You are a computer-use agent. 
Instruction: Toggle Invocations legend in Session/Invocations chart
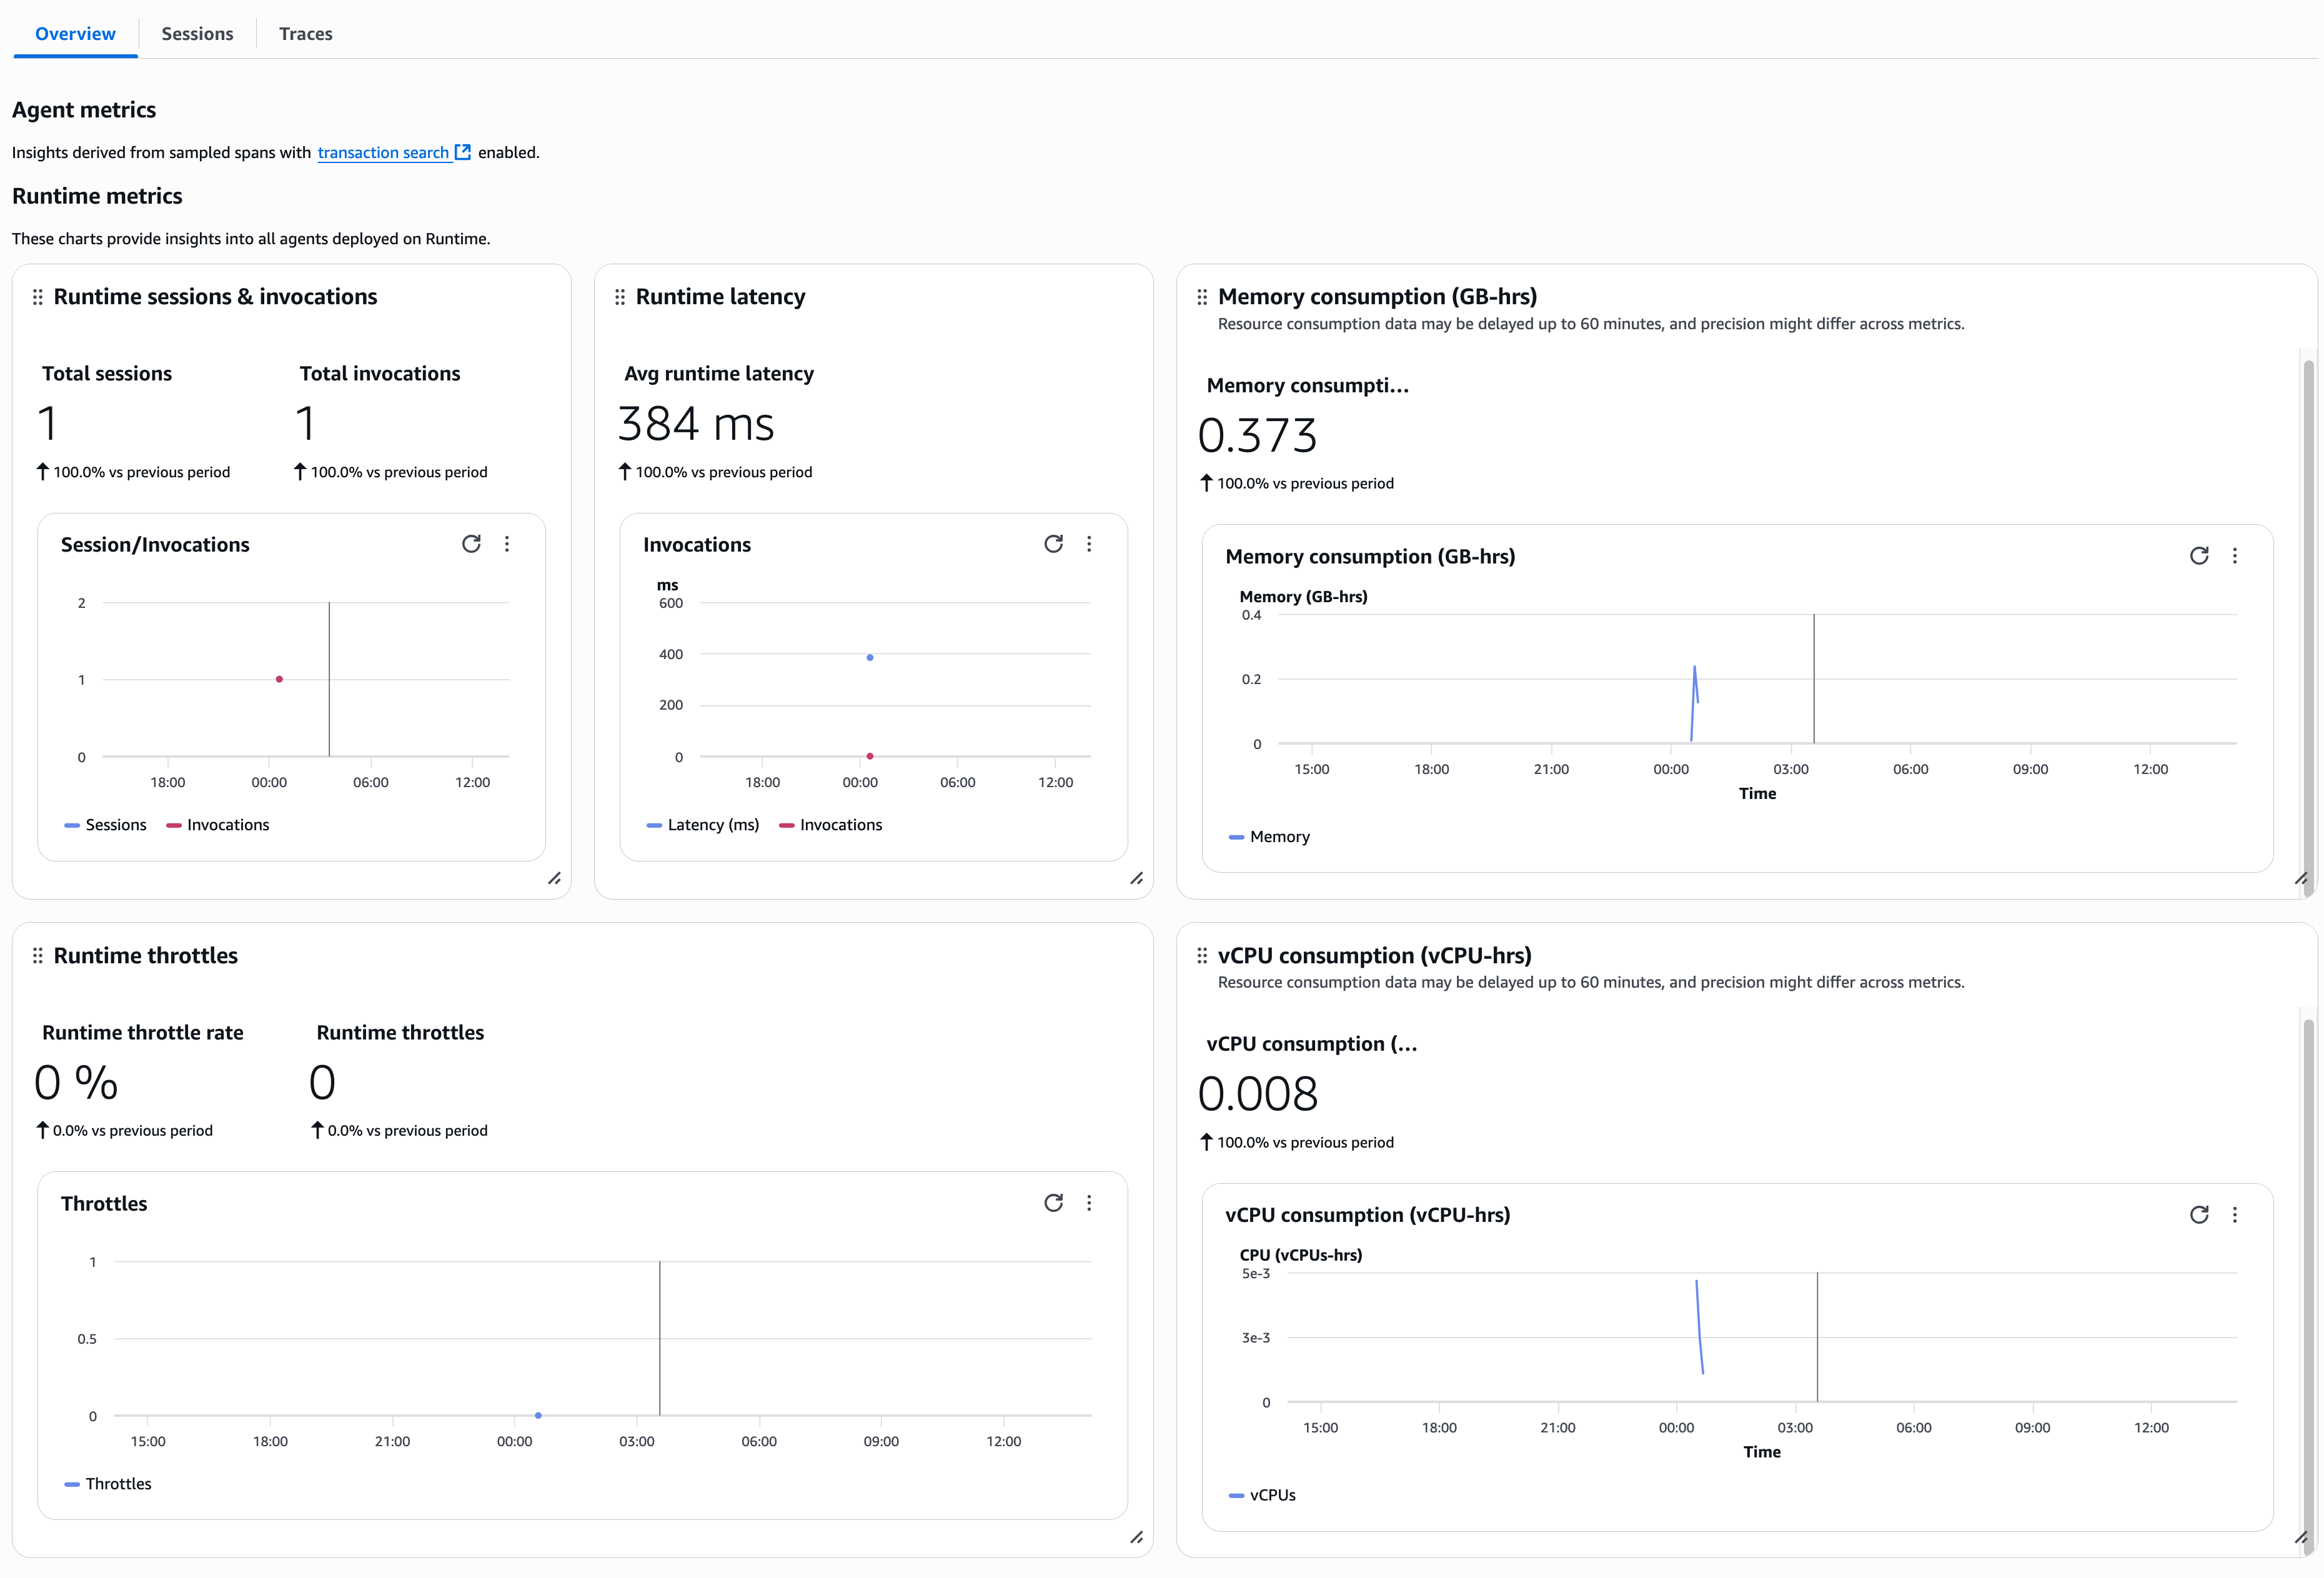(x=218, y=825)
